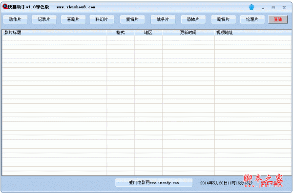Click the www.zhushou8.com title bar text
The height and width of the screenshot is (193, 293).
76,7
